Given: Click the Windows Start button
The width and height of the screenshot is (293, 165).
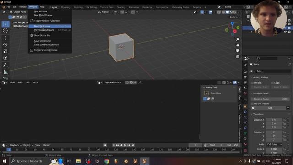Looking at the screenshot, I should pyautogui.click(x=4, y=161).
